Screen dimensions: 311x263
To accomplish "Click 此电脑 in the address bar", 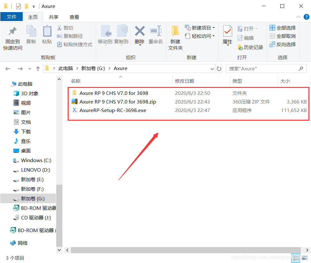I will [x=66, y=68].
